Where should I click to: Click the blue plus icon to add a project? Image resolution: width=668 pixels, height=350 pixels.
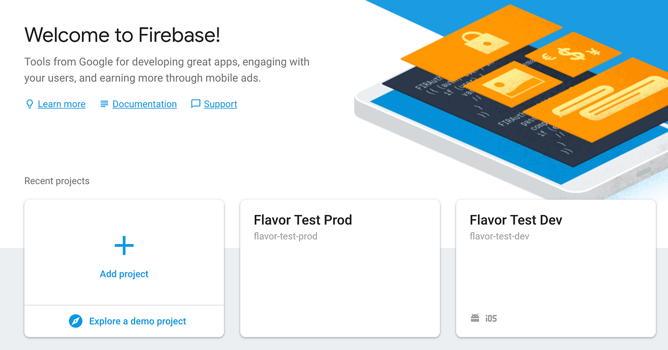(124, 245)
